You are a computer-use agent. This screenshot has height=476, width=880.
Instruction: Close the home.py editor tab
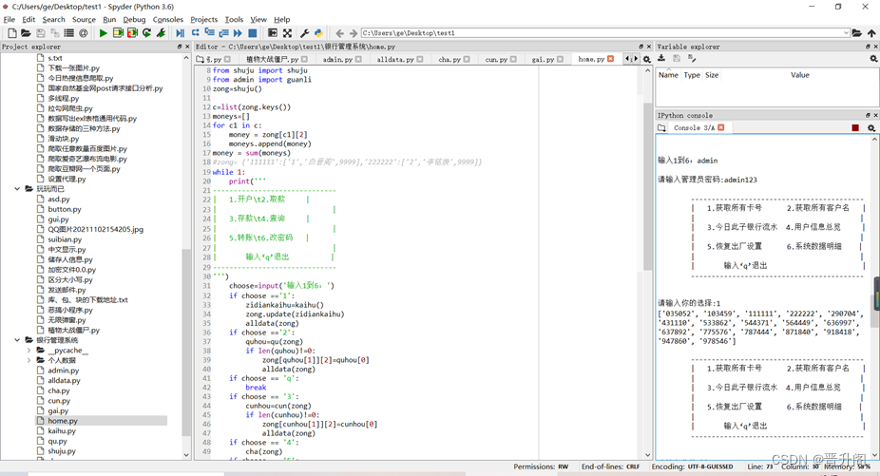[x=611, y=58]
